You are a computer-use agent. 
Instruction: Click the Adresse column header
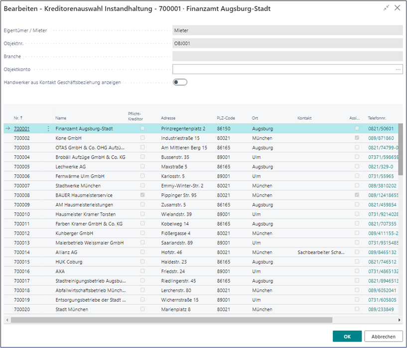168,118
